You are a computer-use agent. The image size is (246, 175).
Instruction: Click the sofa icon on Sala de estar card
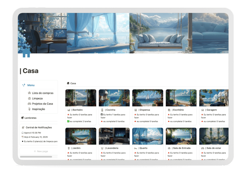pyautogui.click(x=202, y=148)
